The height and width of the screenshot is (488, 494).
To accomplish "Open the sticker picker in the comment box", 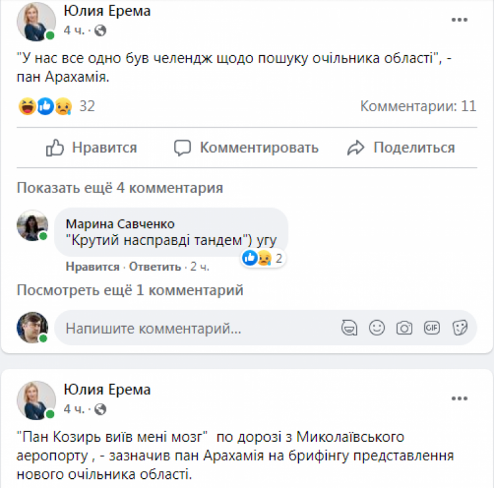I will pyautogui.click(x=460, y=327).
